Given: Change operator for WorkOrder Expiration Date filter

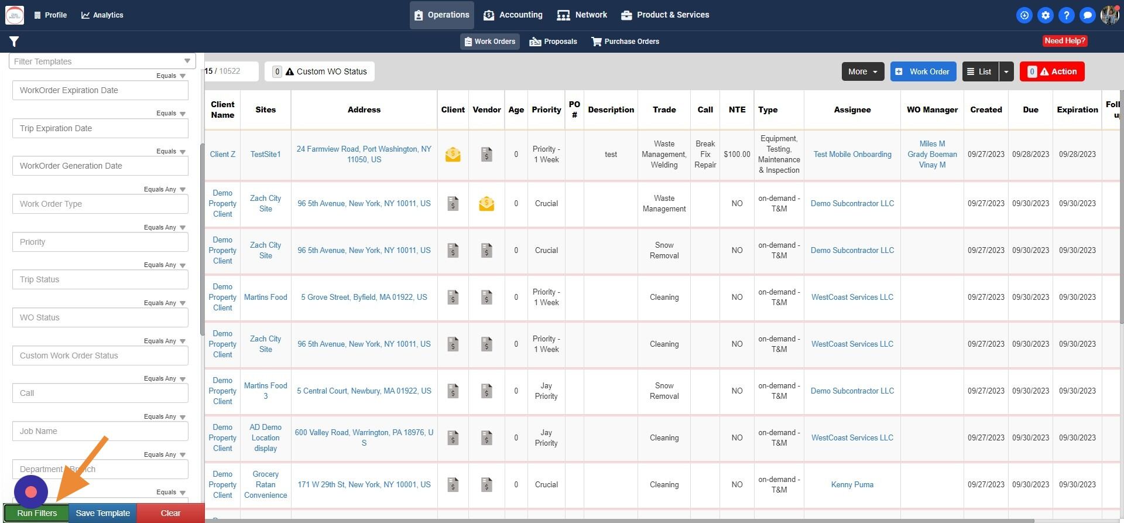Looking at the screenshot, I should tap(171, 76).
